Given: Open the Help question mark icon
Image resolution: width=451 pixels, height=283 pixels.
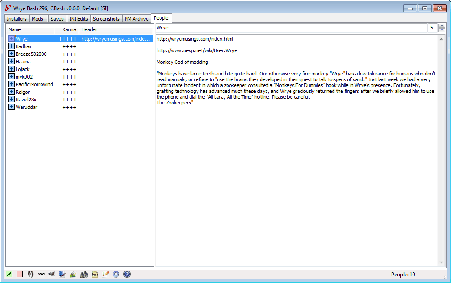Looking at the screenshot, I should pyautogui.click(x=127, y=274).
